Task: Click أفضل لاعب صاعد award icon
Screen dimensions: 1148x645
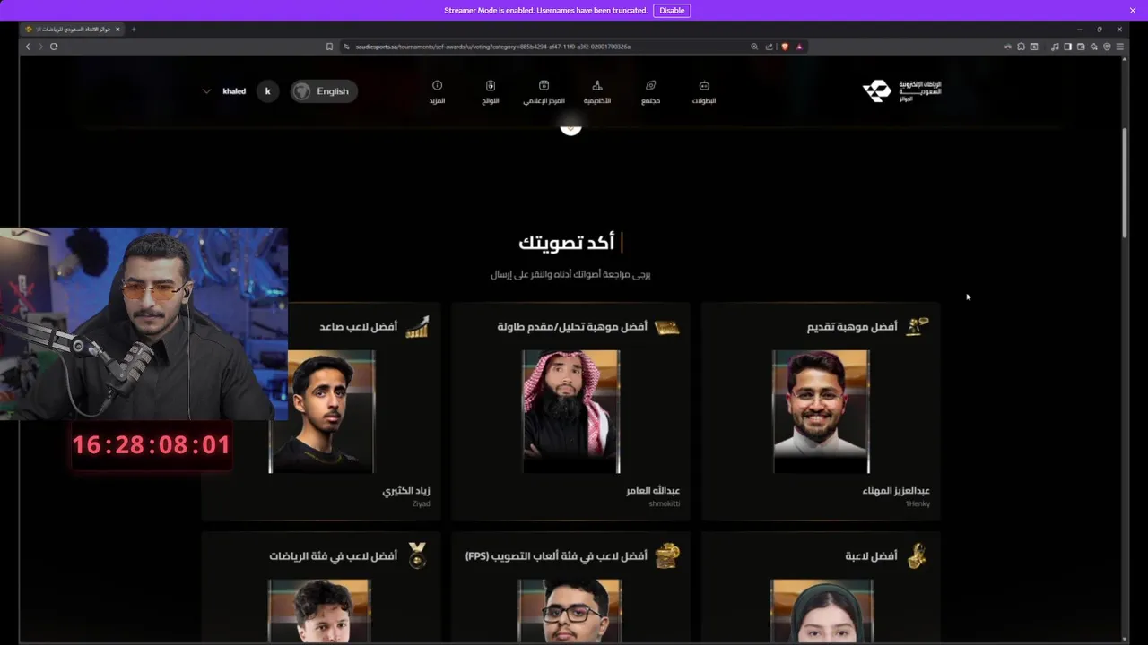Action: pyautogui.click(x=417, y=327)
